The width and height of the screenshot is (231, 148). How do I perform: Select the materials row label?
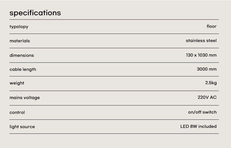20,41
